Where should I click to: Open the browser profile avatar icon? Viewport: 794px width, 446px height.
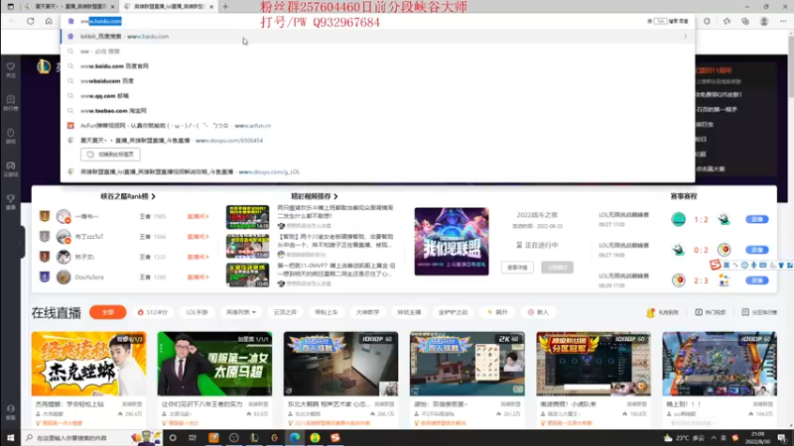click(764, 21)
